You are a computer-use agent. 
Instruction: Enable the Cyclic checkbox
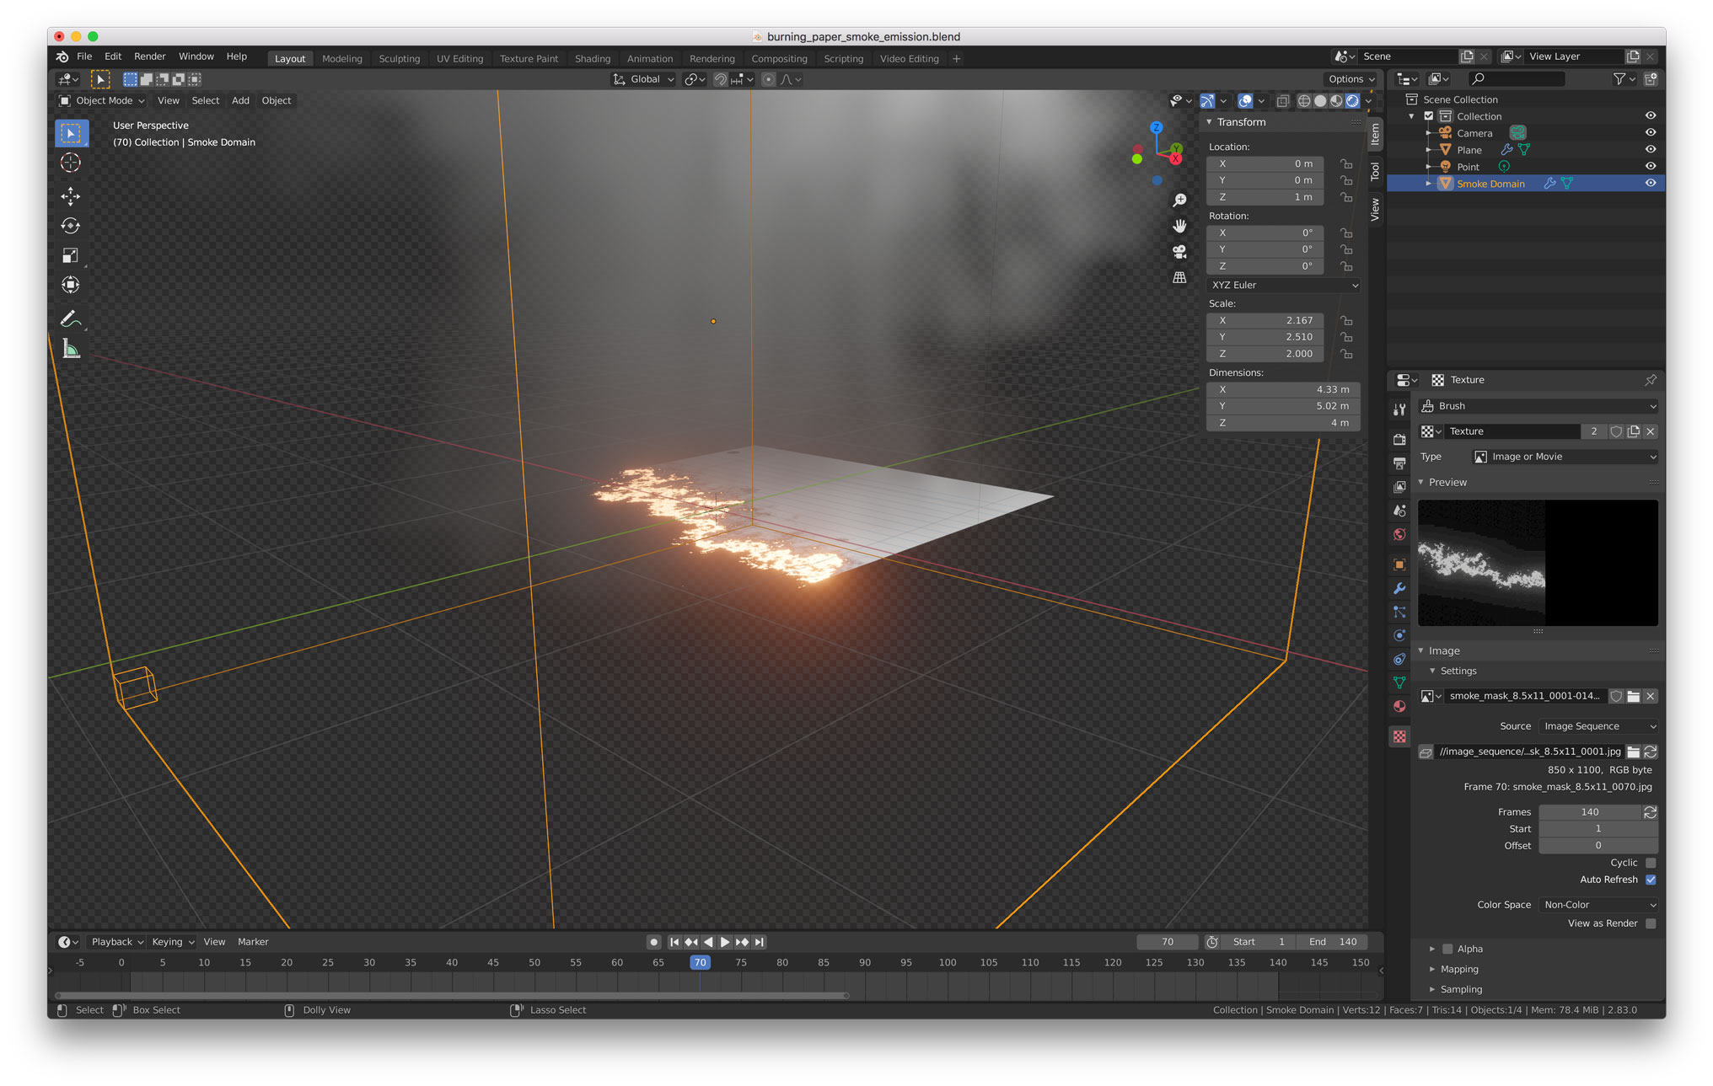1651,863
